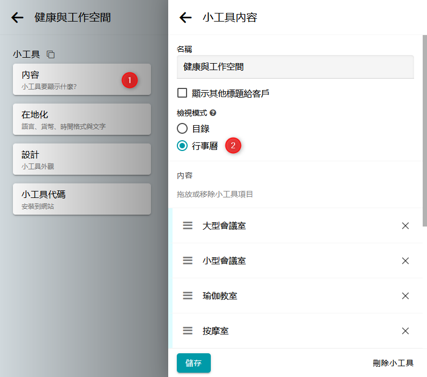Click drag handle for 按摩室
This screenshot has height=377, width=427.
point(188,331)
